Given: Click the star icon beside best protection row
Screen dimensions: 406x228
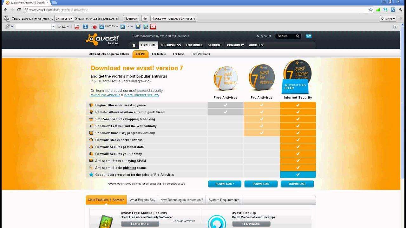Looking at the screenshot, I should (91, 174).
